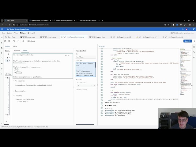Click the Snippet button
The width and height of the screenshot is (196, 147).
click(x=31, y=41)
